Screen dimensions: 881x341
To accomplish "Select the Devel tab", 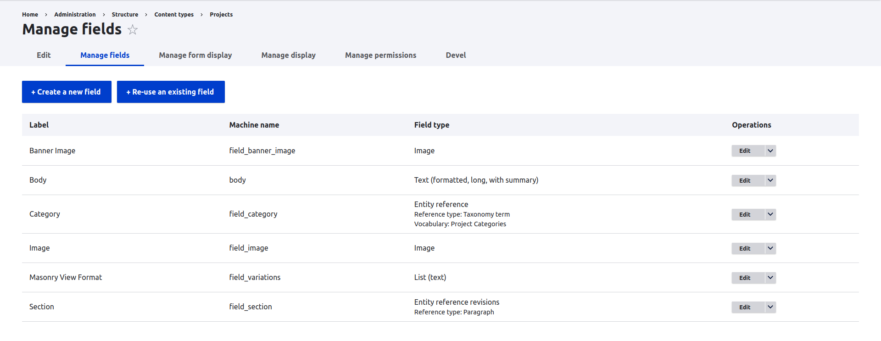I will pyautogui.click(x=456, y=55).
